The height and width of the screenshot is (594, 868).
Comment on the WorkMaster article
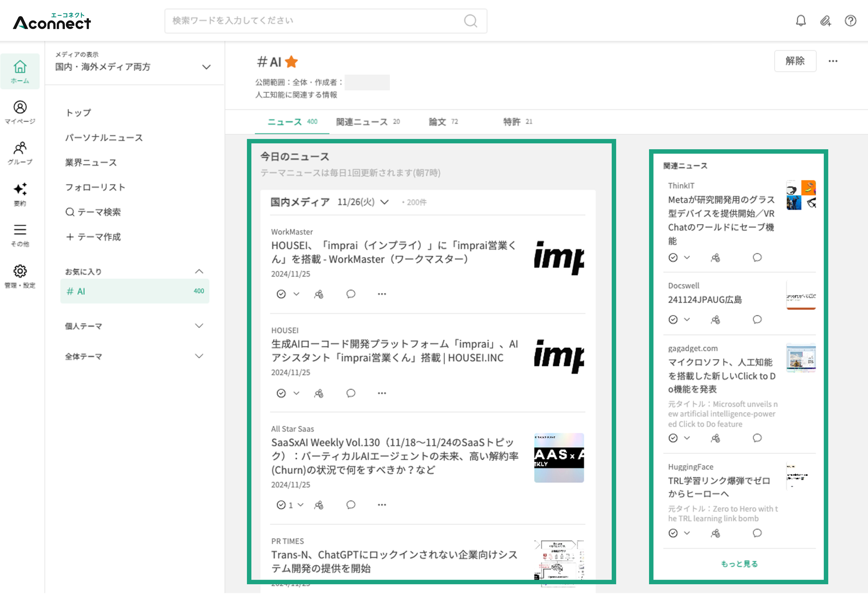(x=351, y=294)
